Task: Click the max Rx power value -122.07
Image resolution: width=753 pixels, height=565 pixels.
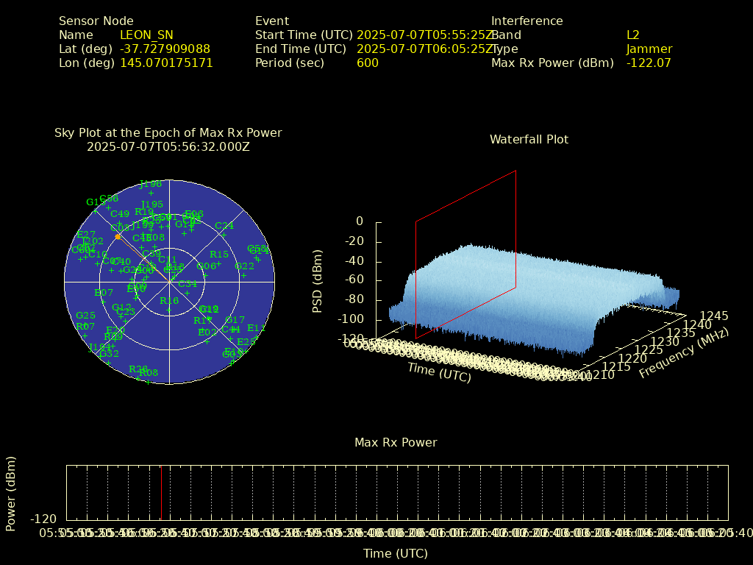Action: click(x=649, y=63)
